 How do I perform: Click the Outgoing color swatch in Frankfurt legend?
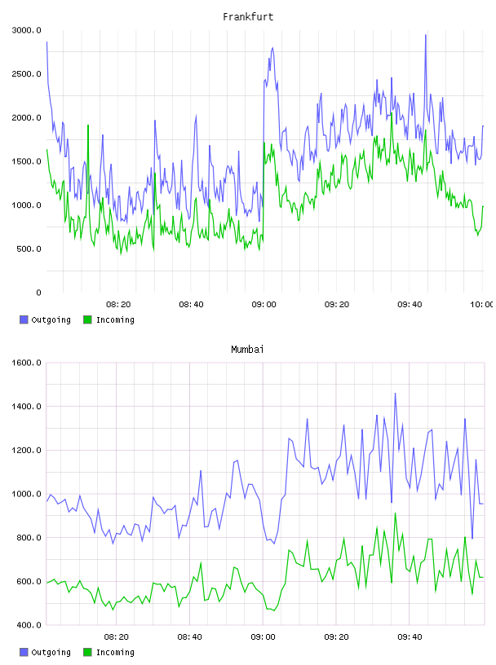tap(24, 319)
